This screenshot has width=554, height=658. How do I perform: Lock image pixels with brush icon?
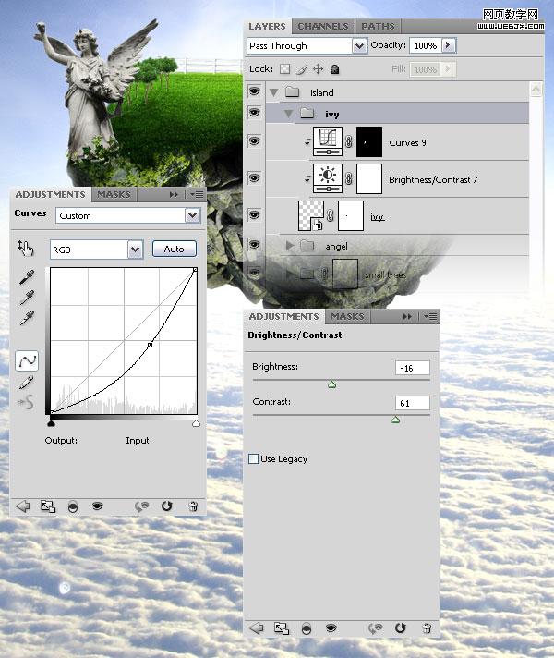[302, 69]
